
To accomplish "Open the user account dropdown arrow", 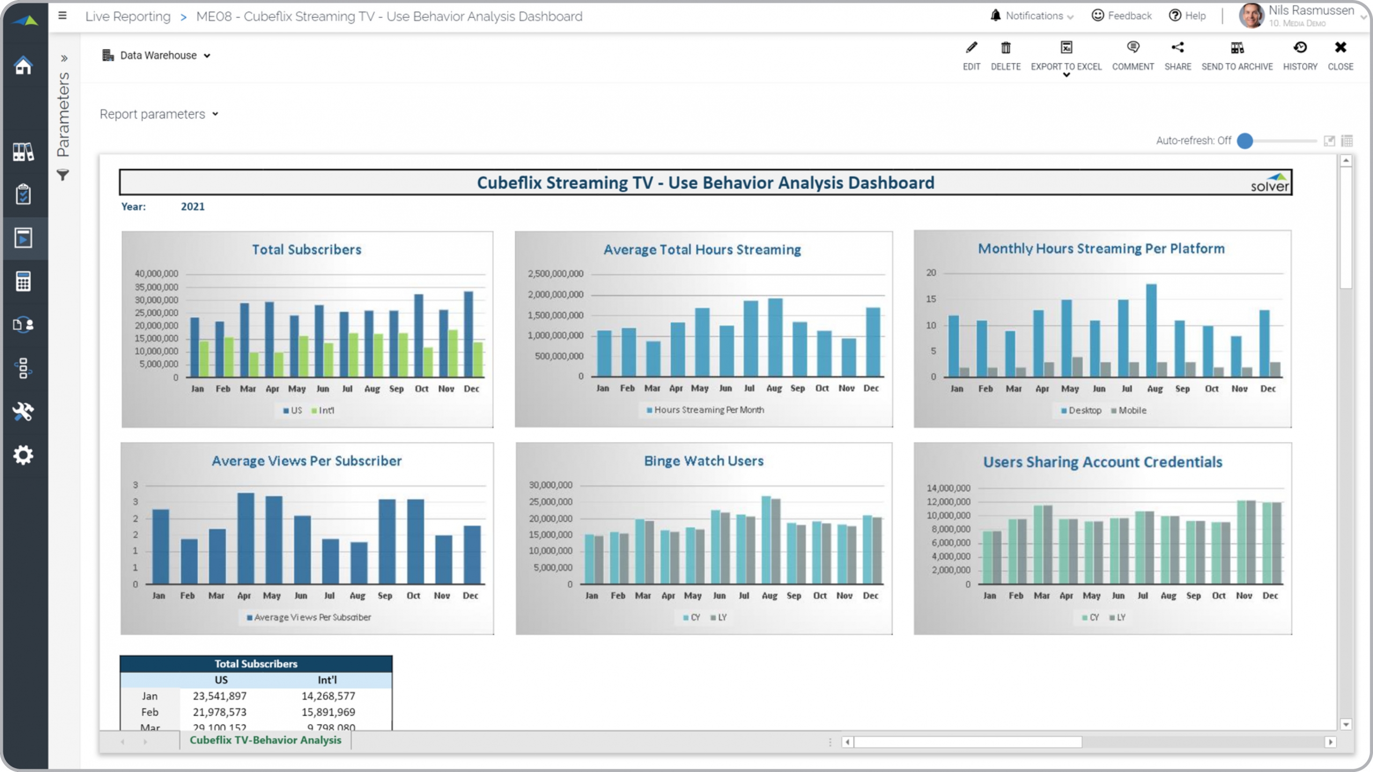I will 1364,17.
